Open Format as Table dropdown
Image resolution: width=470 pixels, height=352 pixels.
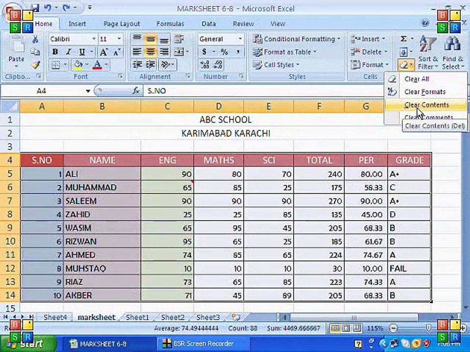point(285,52)
